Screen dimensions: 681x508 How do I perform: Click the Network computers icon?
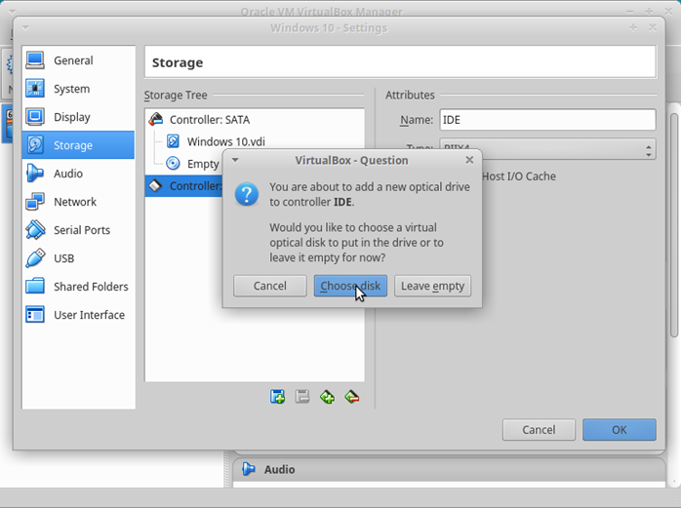coord(35,202)
